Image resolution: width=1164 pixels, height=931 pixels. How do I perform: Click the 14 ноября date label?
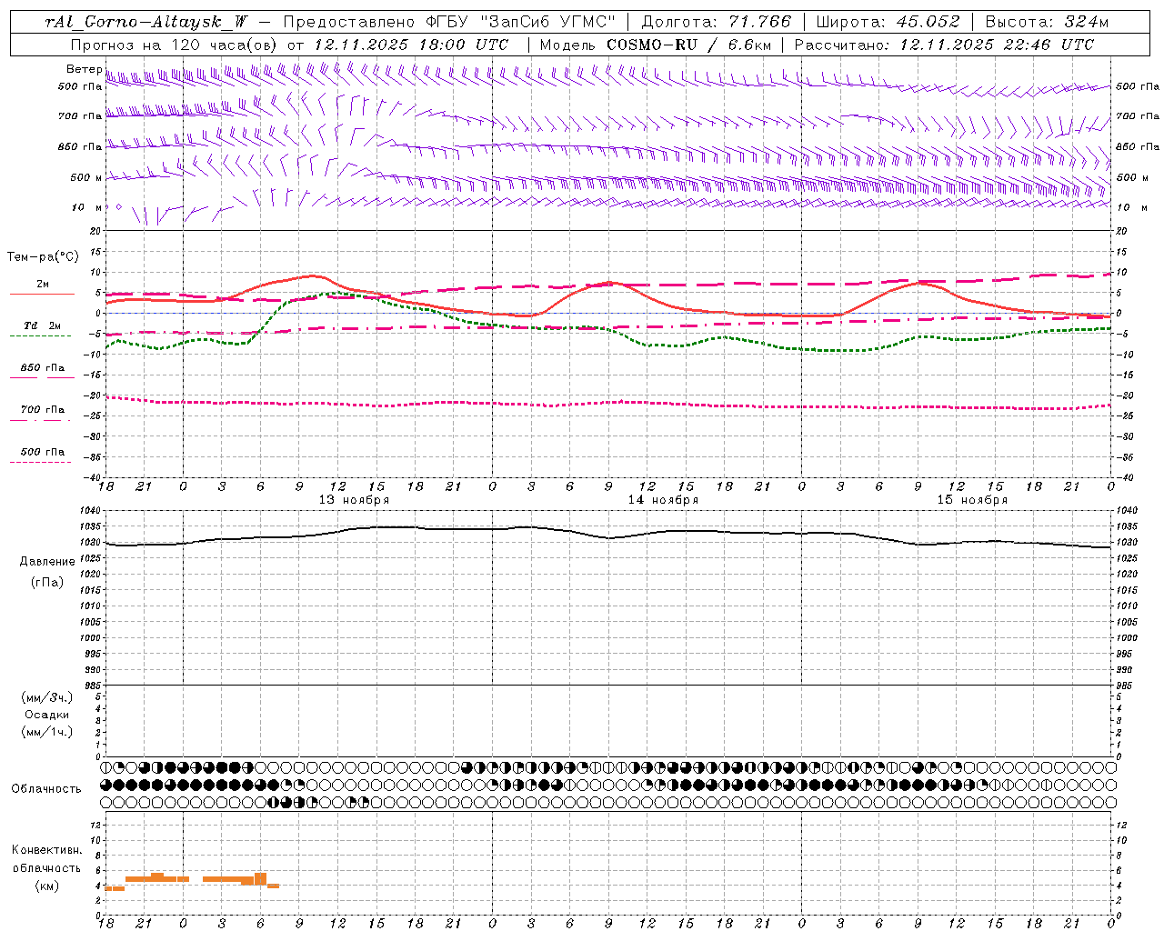point(663,500)
